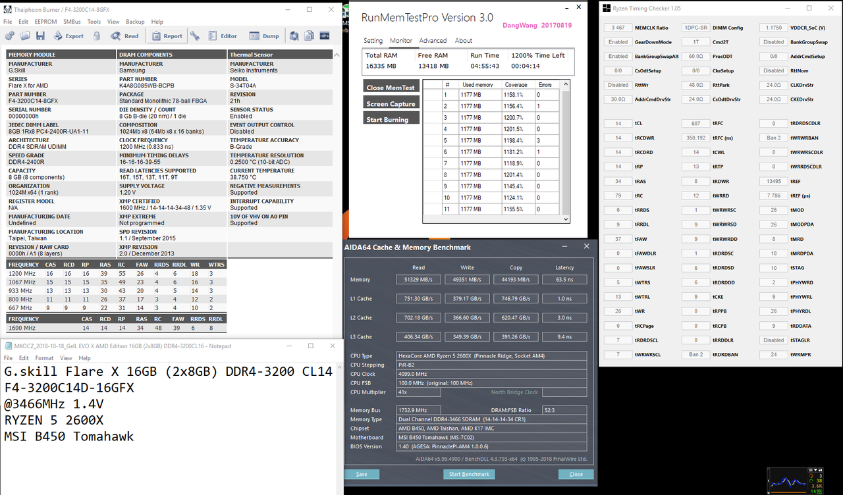The height and width of the screenshot is (495, 843).
Task: Open the Editor in Thaiphoon Burner toolbar
Action: click(x=223, y=36)
